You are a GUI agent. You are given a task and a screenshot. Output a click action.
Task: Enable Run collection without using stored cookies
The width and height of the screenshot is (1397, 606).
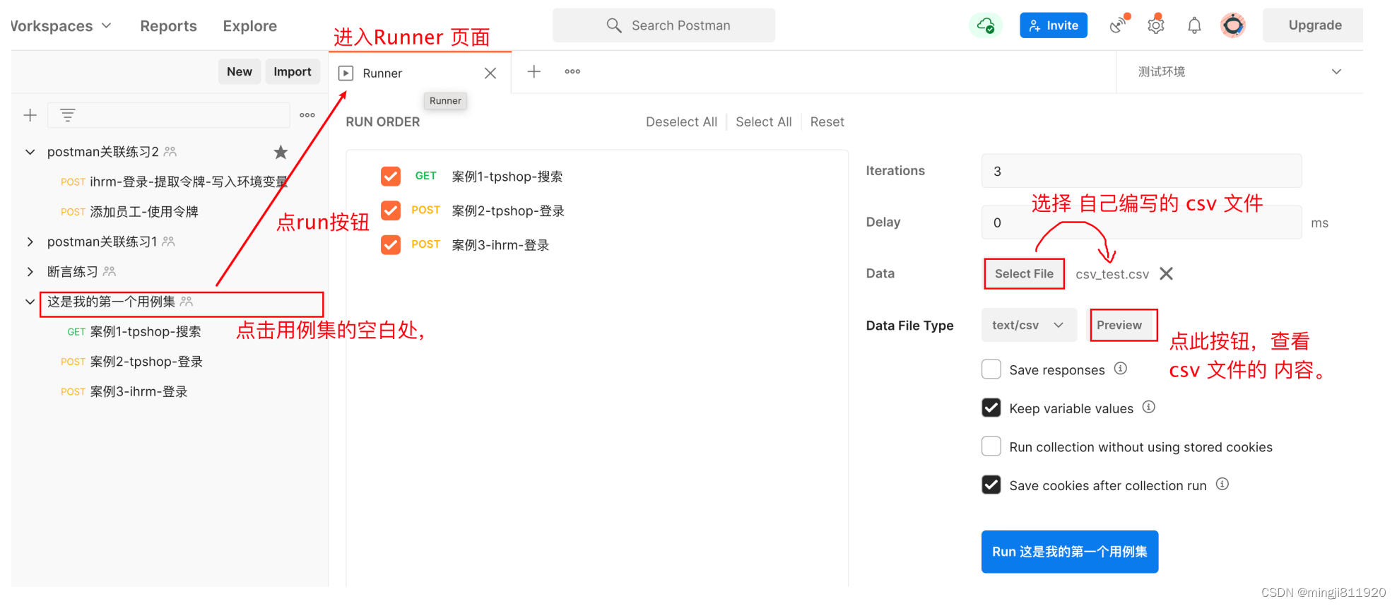pyautogui.click(x=991, y=446)
